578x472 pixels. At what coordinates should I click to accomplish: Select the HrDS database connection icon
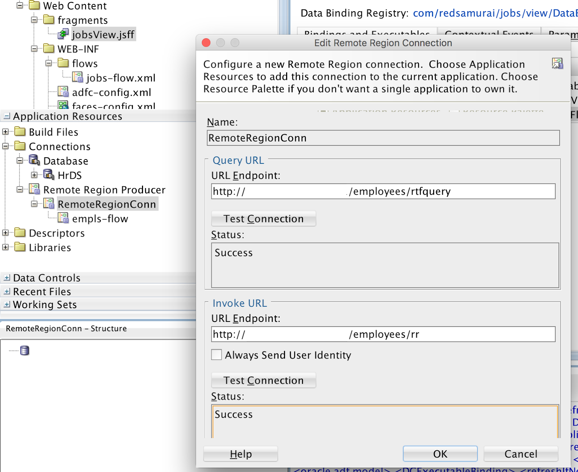pos(48,175)
